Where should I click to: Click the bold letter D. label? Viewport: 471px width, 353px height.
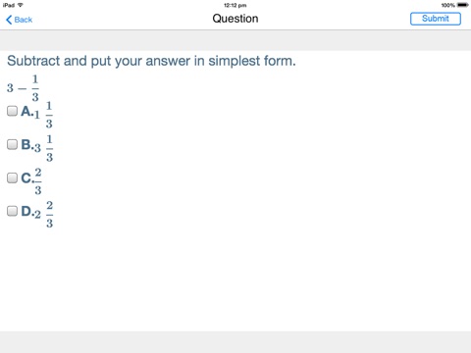(x=27, y=211)
